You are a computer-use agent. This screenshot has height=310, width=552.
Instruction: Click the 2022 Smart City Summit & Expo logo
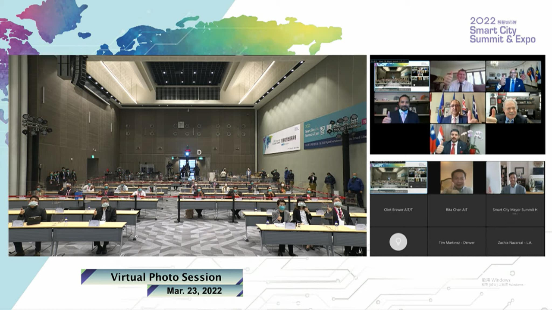coord(502,30)
